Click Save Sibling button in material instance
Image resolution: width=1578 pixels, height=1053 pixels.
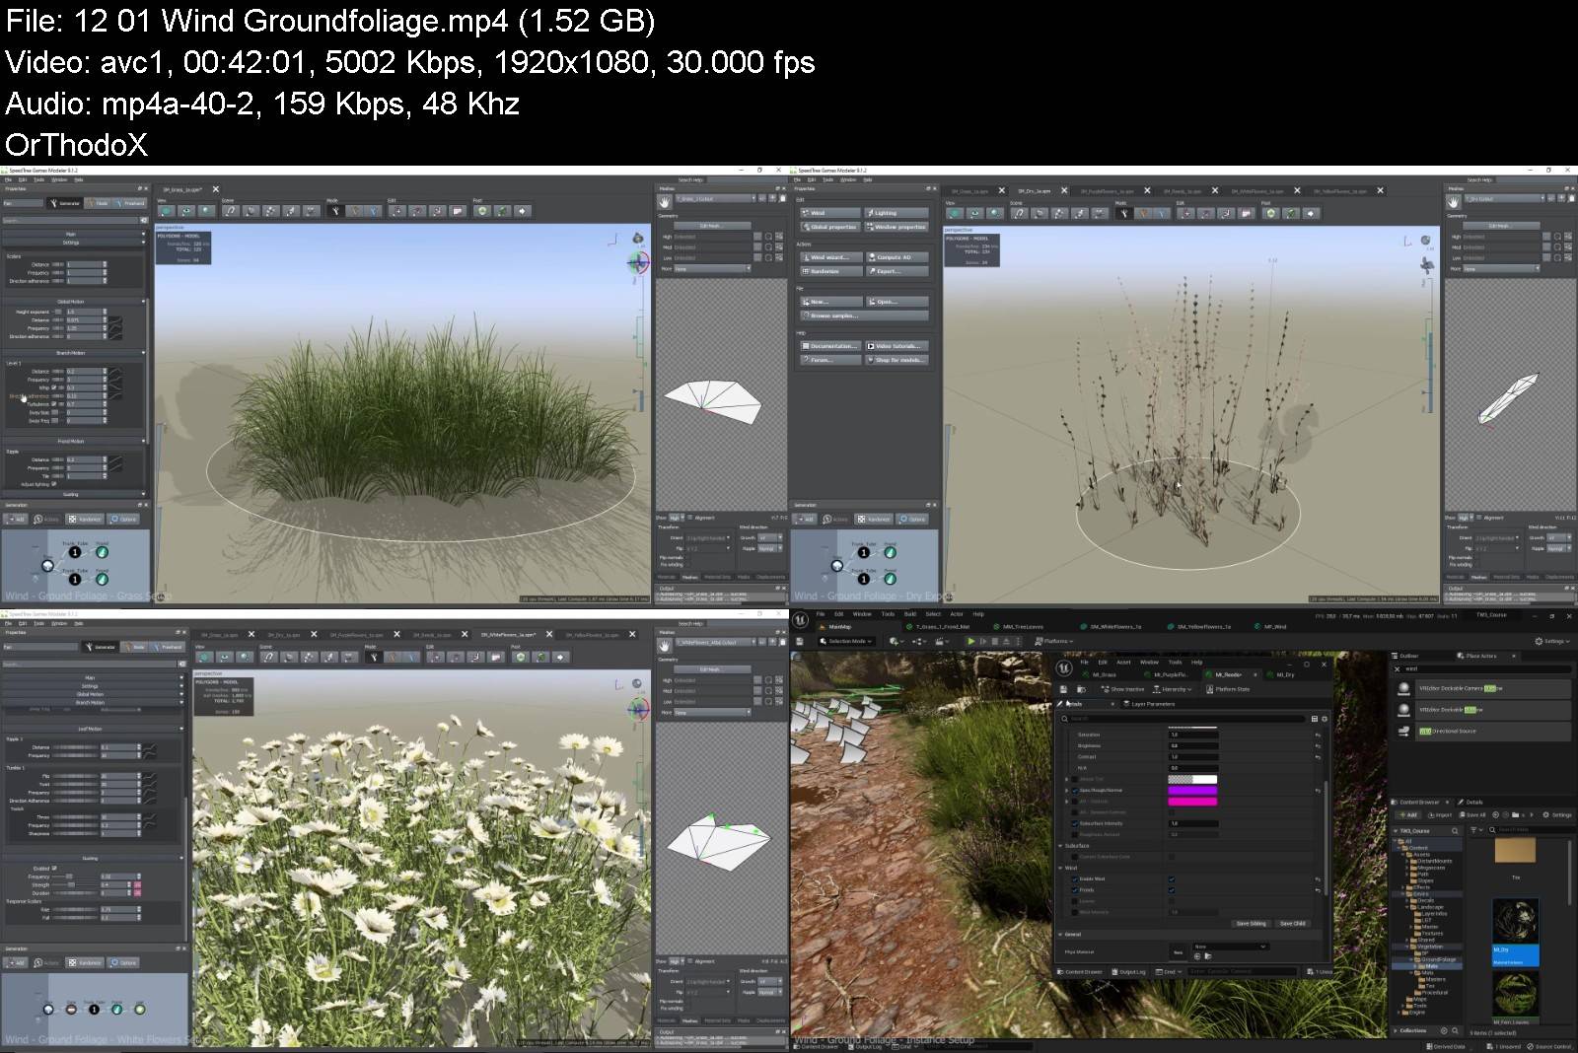click(x=1251, y=924)
